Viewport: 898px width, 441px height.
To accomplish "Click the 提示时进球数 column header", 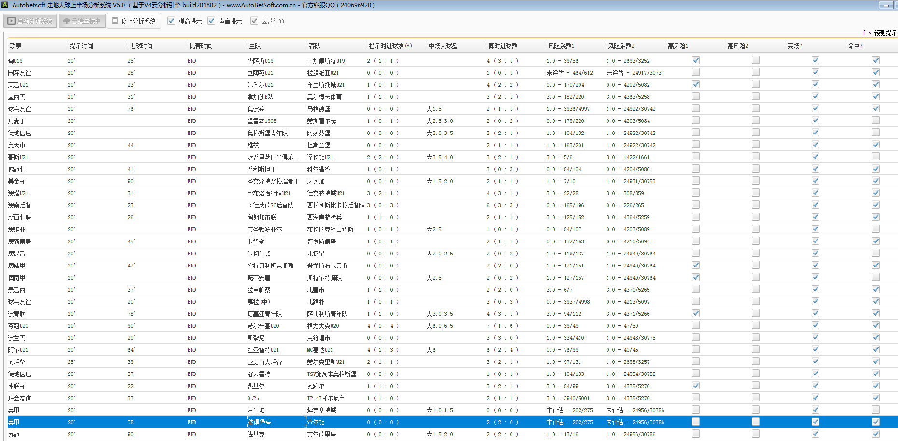I will click(x=390, y=46).
